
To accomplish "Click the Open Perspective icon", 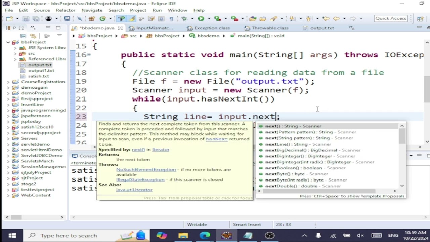I will point(420,19).
